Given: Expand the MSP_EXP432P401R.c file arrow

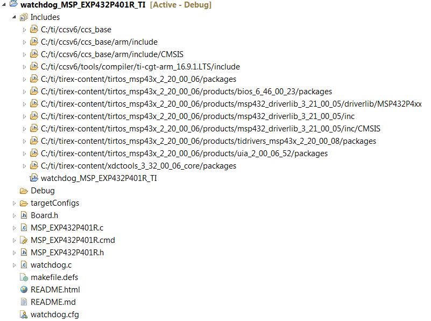Looking at the screenshot, I should pyautogui.click(x=14, y=228).
